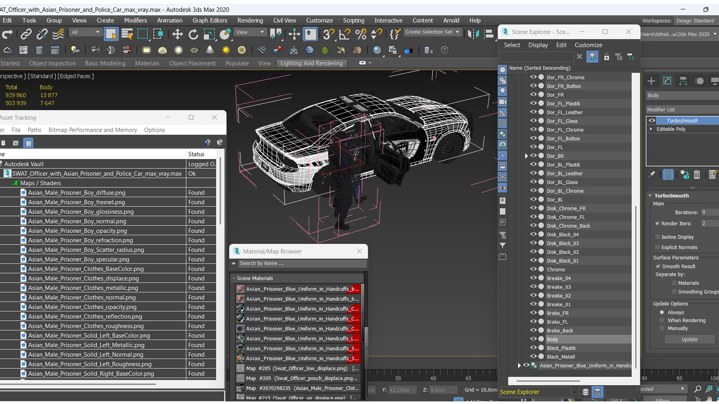
Task: Open the Layer Explorer icon at bottom
Action: (x=585, y=392)
